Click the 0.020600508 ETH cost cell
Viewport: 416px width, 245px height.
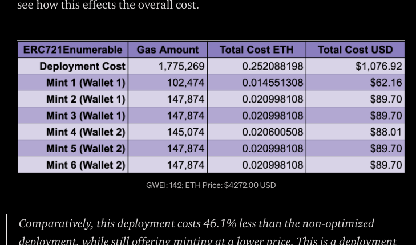(x=272, y=132)
